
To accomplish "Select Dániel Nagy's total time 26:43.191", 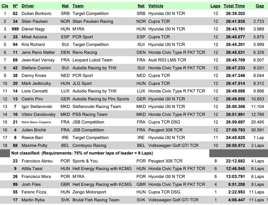I will click(235, 29).
